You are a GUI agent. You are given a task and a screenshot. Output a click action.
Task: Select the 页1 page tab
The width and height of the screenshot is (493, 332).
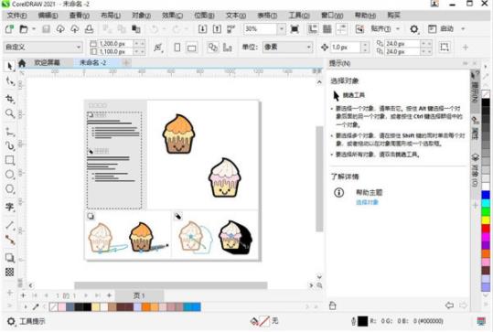click(139, 295)
